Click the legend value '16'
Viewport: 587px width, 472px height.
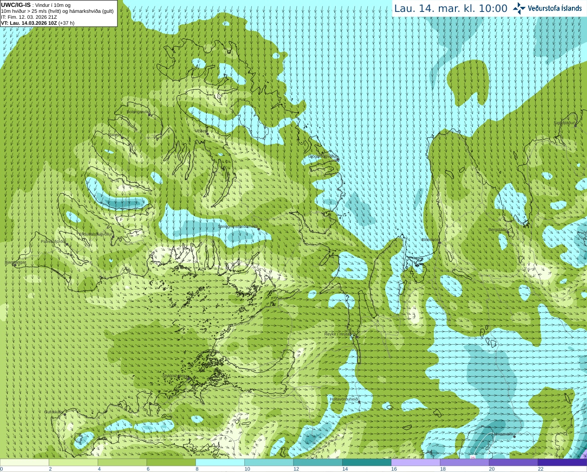click(x=394, y=469)
